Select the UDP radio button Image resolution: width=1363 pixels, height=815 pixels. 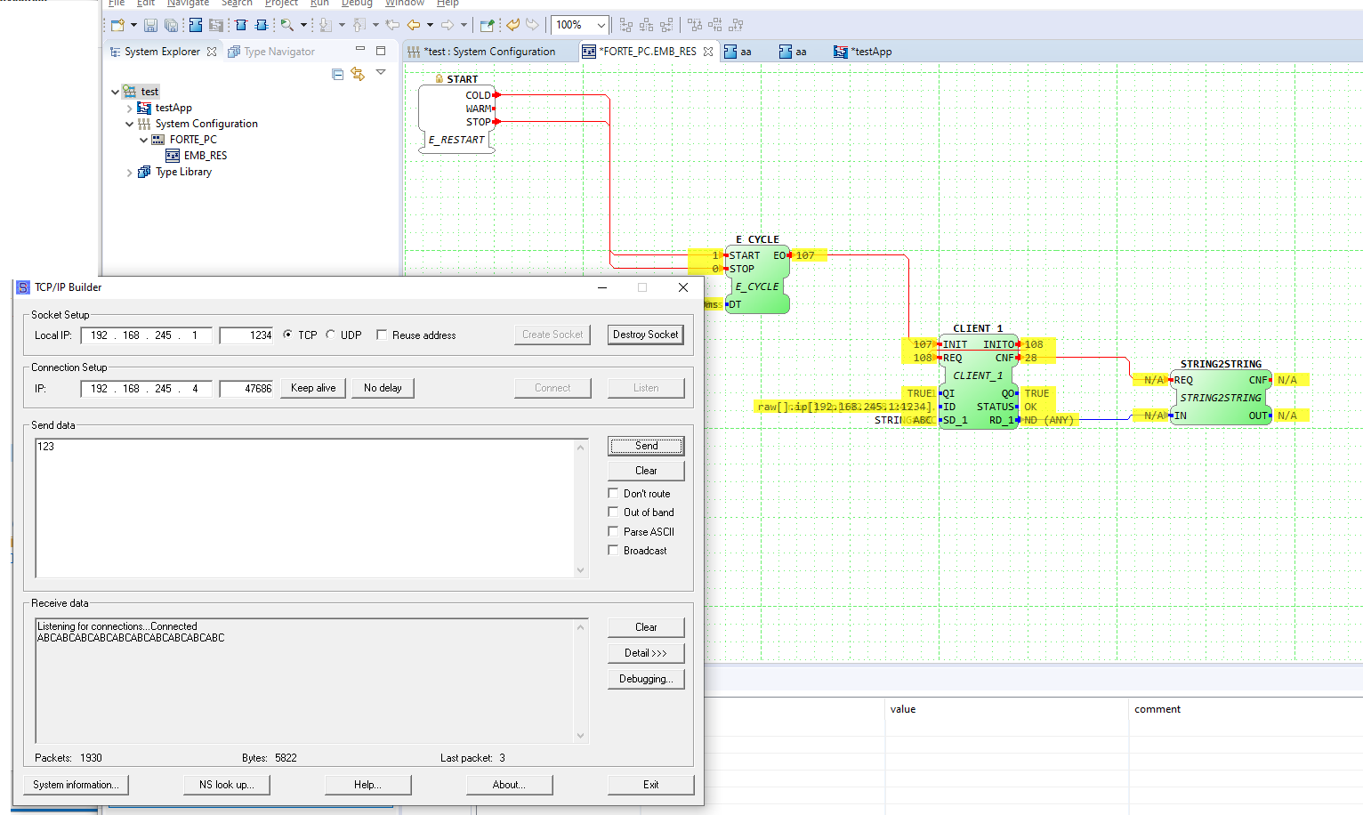tap(330, 335)
